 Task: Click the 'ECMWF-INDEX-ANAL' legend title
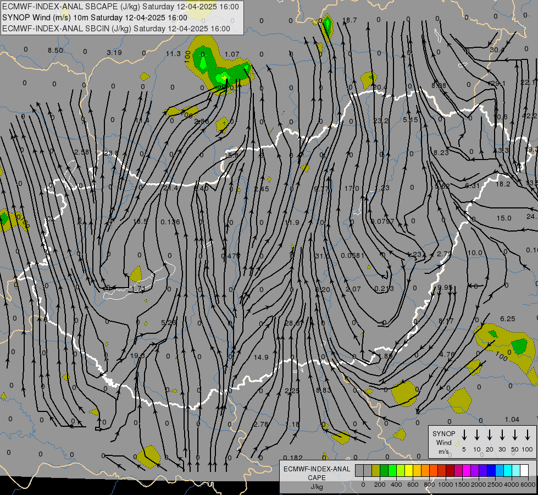coord(317,469)
